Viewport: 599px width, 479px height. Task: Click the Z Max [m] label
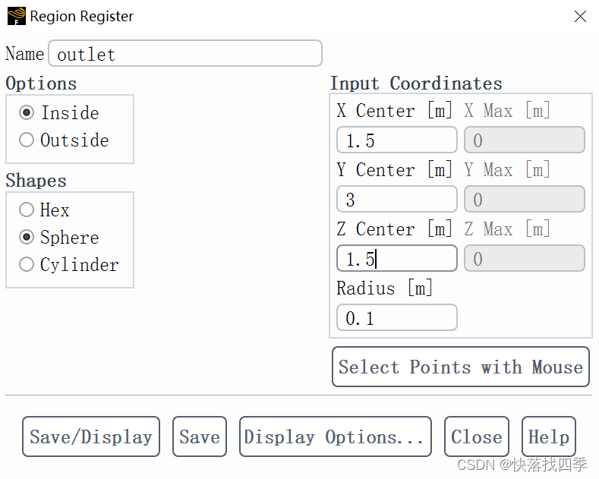click(507, 229)
